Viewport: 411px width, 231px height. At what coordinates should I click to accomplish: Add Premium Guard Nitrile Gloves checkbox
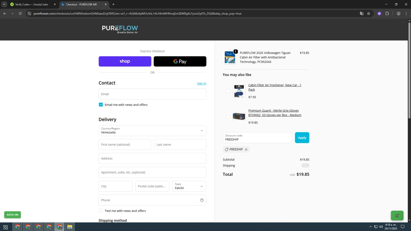pos(228,117)
